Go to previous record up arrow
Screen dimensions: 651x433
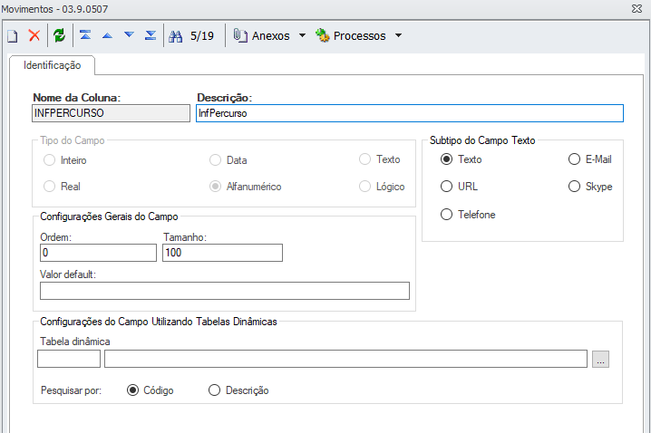(107, 35)
